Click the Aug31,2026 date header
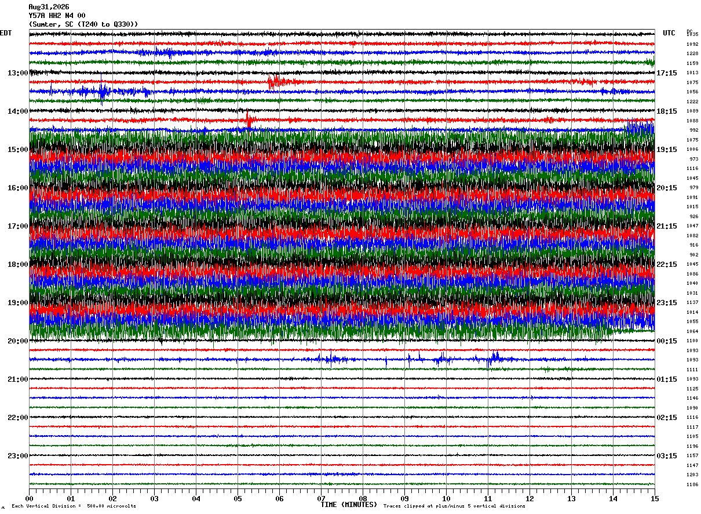The image size is (701, 514). pyautogui.click(x=49, y=7)
